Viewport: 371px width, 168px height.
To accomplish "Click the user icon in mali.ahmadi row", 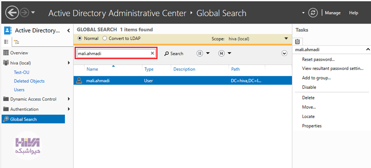I will [x=79, y=81].
